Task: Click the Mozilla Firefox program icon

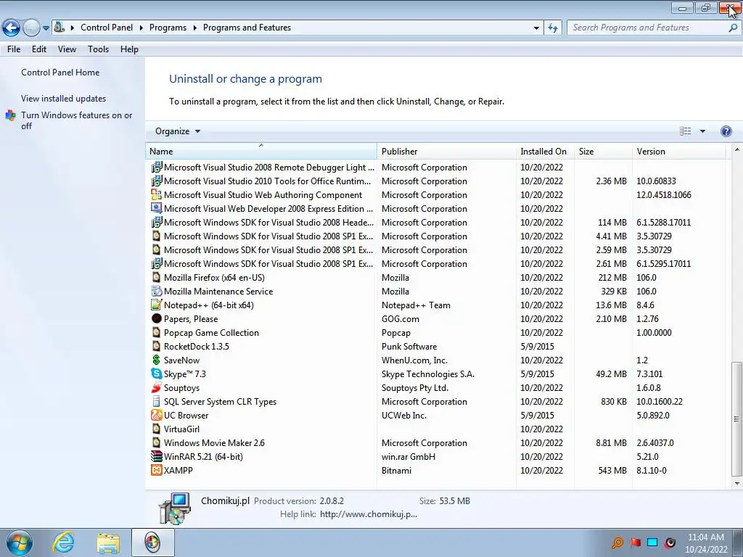Action: pyautogui.click(x=157, y=277)
